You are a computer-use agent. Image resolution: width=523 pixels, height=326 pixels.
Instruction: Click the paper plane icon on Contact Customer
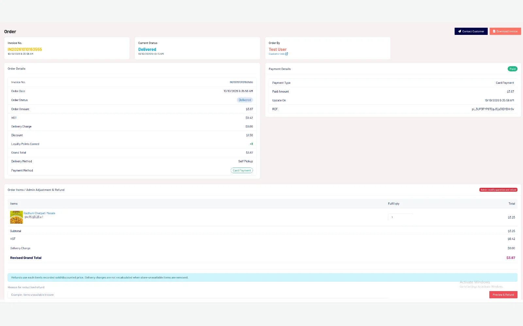click(x=460, y=31)
